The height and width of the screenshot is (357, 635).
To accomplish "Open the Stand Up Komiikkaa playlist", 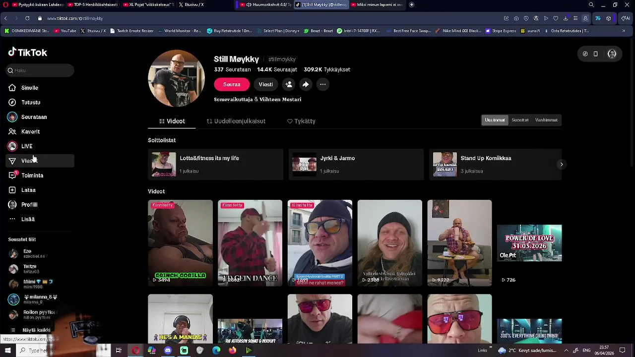I will [496, 164].
